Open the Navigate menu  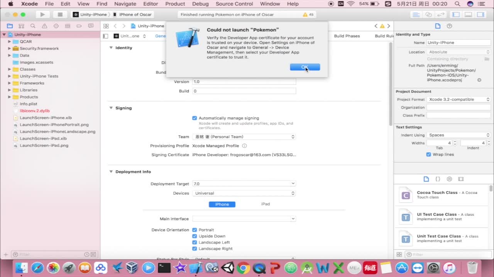coord(125,4)
